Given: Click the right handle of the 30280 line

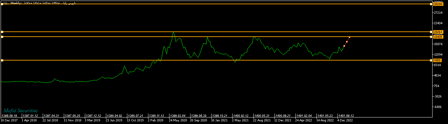Looking at the screenshot, I should [x=431, y=4].
